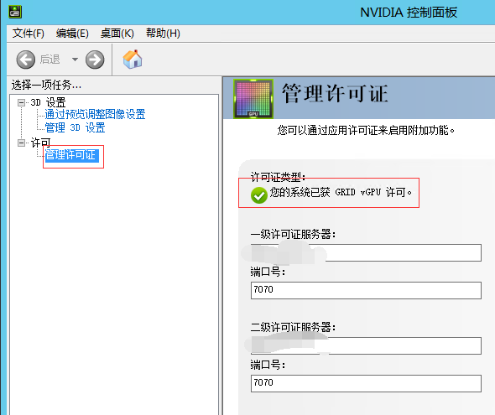
Task: Open 管理 3D 设置 task
Action: point(75,127)
